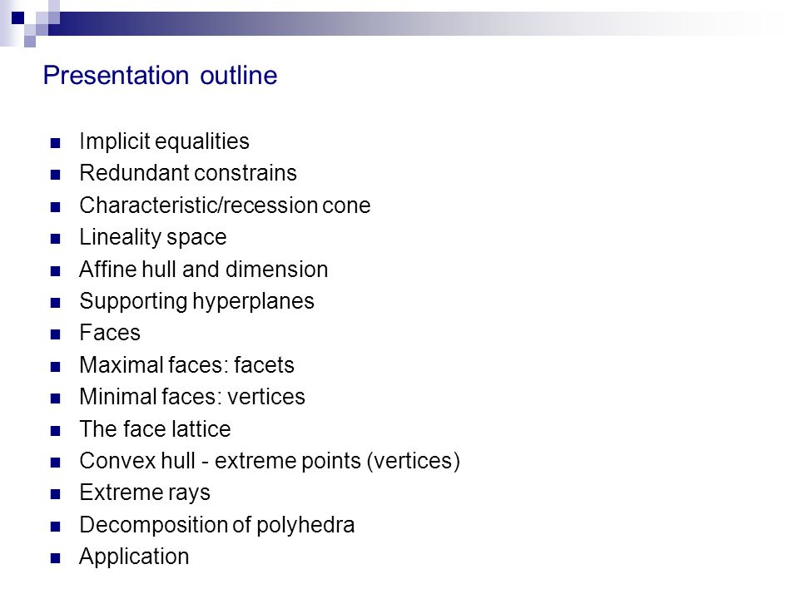Click the square bullet beside Implicit equalities
Viewport: 799px width, 599px height.
click(x=56, y=143)
